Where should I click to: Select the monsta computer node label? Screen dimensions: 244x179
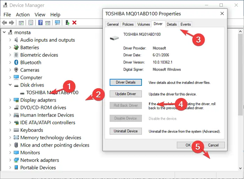coord(22,32)
